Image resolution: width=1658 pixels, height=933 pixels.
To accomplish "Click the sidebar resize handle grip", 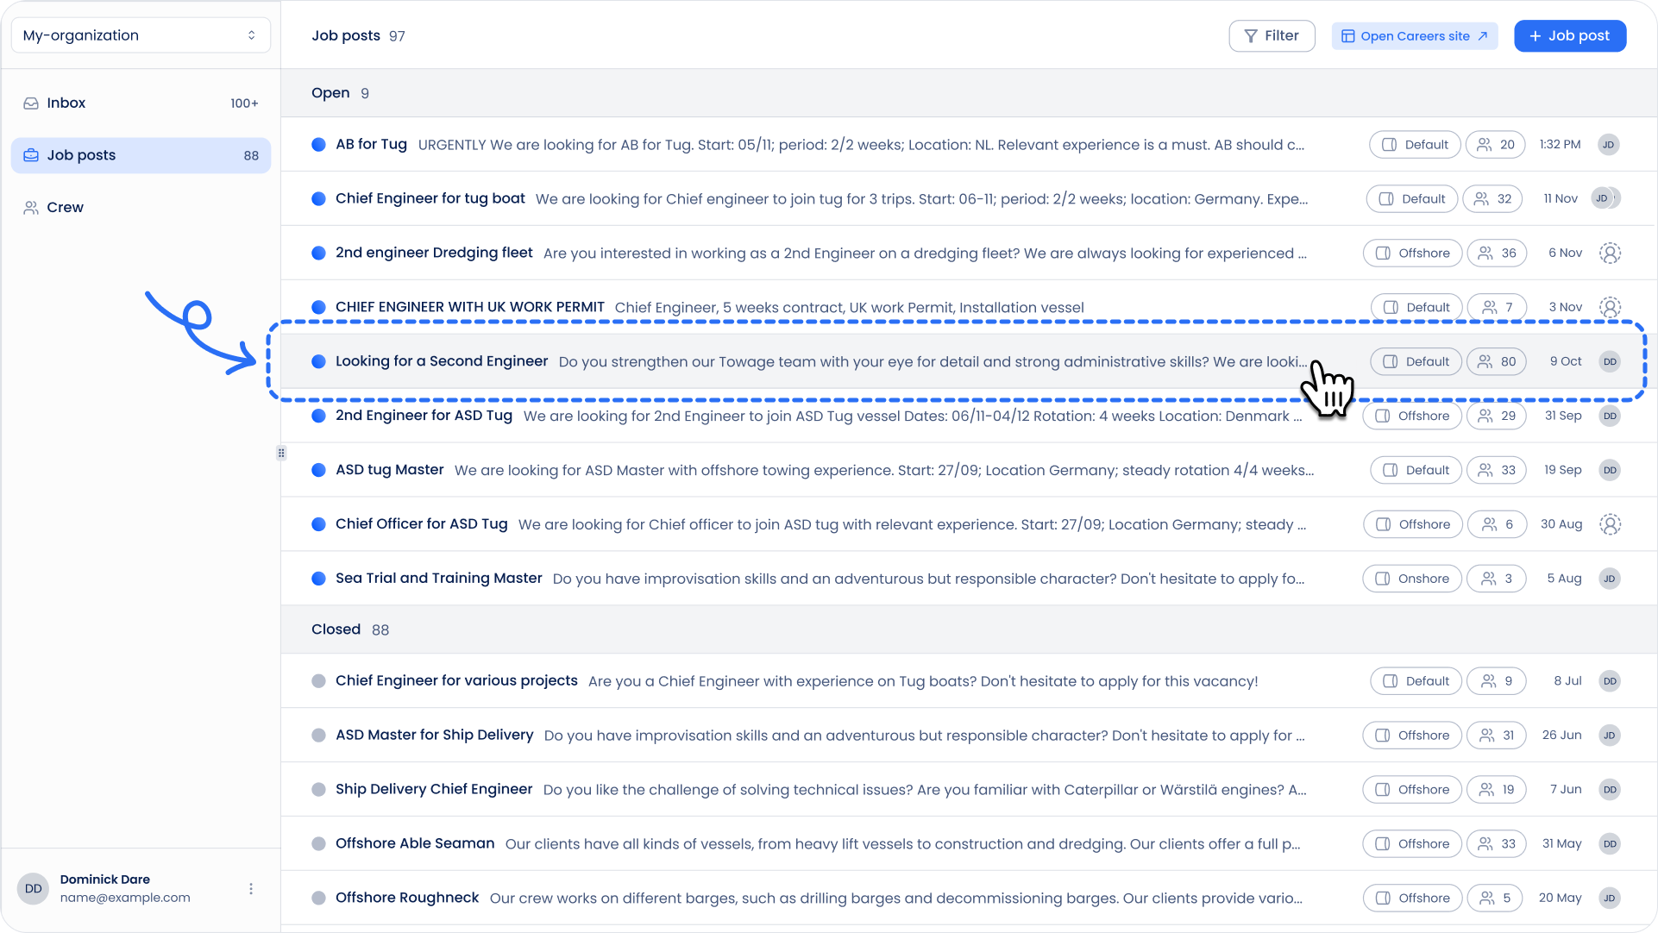I will 281,454.
